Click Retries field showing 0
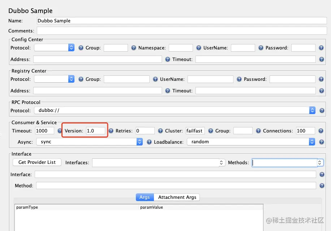Viewport: 331px width, 231px height. tap(145, 131)
